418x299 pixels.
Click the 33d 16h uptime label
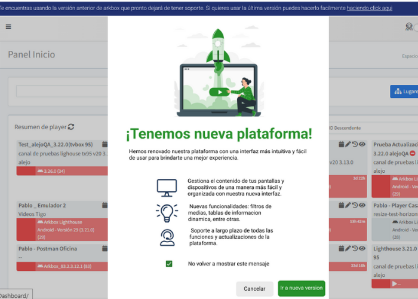pos(358,266)
